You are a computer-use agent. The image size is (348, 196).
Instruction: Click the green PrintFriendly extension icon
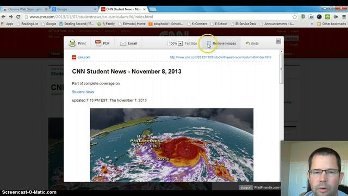tap(327, 17)
